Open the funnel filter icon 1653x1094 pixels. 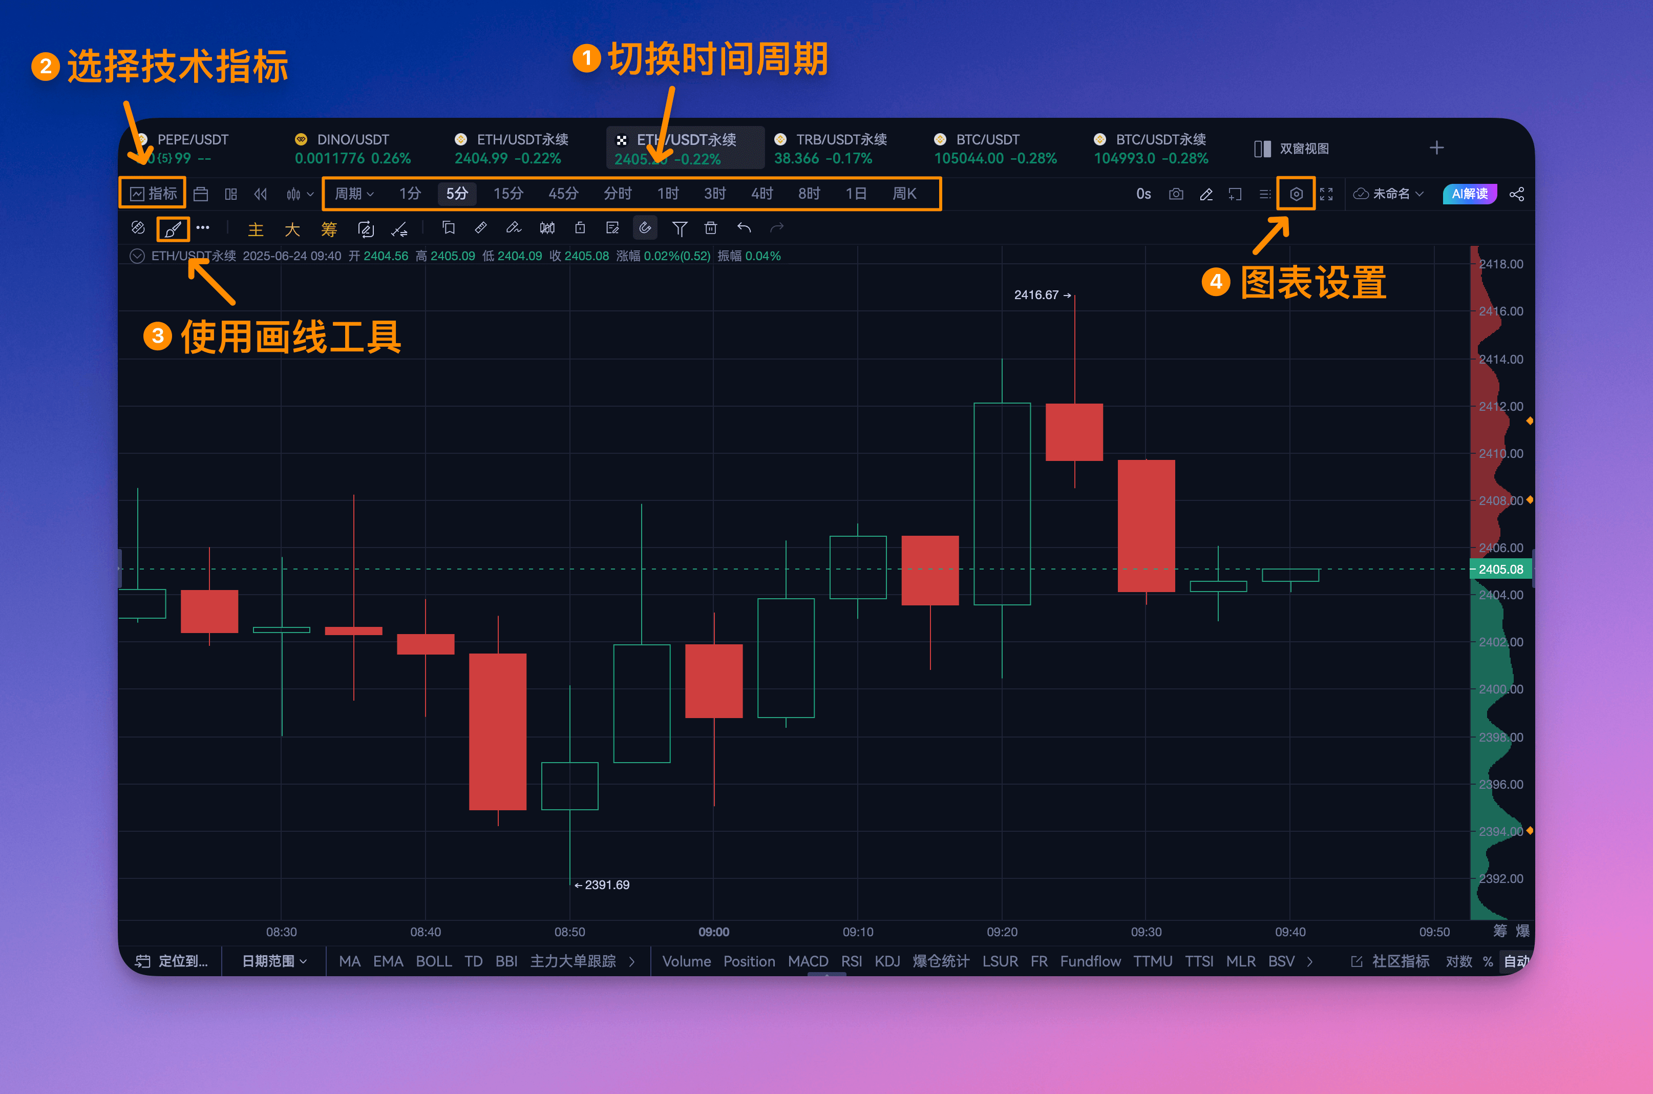pos(680,228)
